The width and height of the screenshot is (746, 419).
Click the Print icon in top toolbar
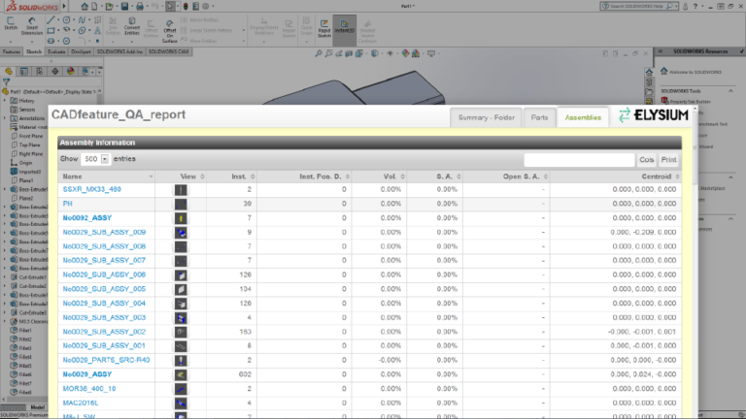point(140,6)
